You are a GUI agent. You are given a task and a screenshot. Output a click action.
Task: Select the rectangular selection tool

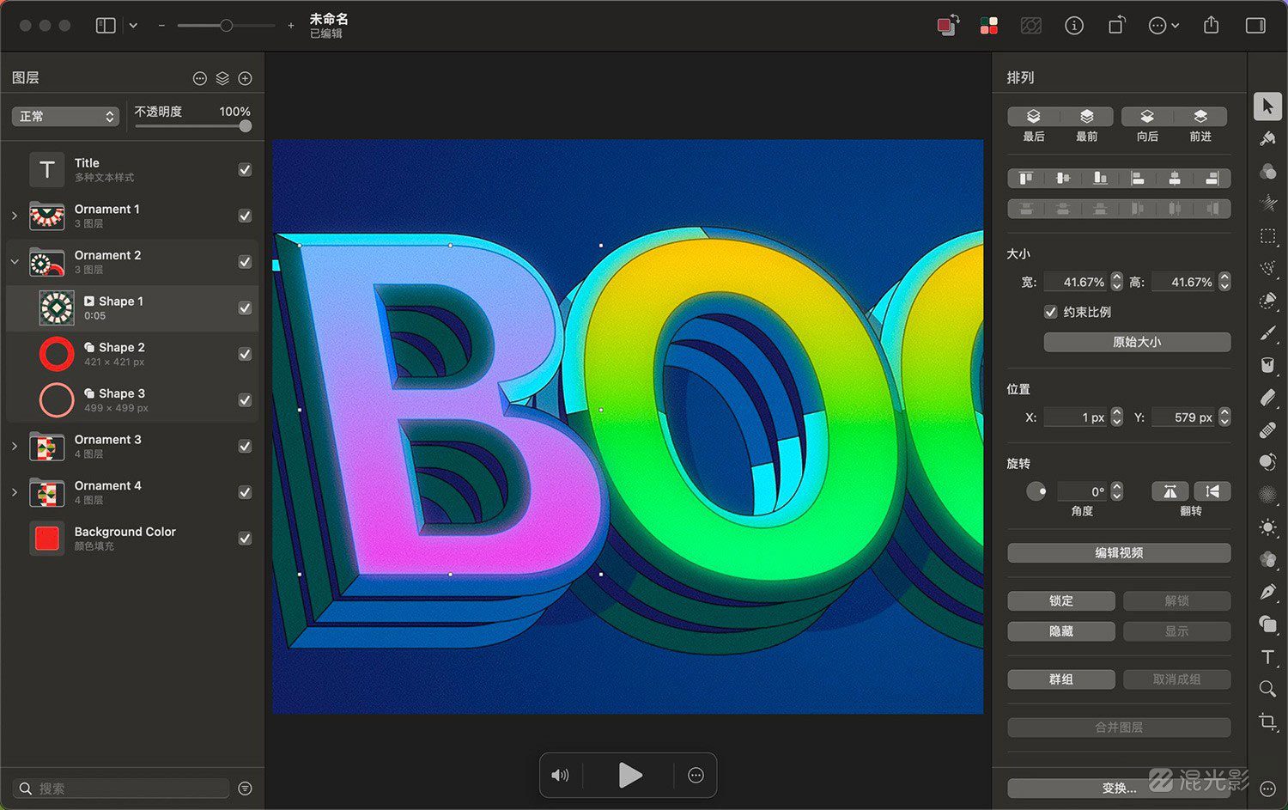click(1267, 235)
